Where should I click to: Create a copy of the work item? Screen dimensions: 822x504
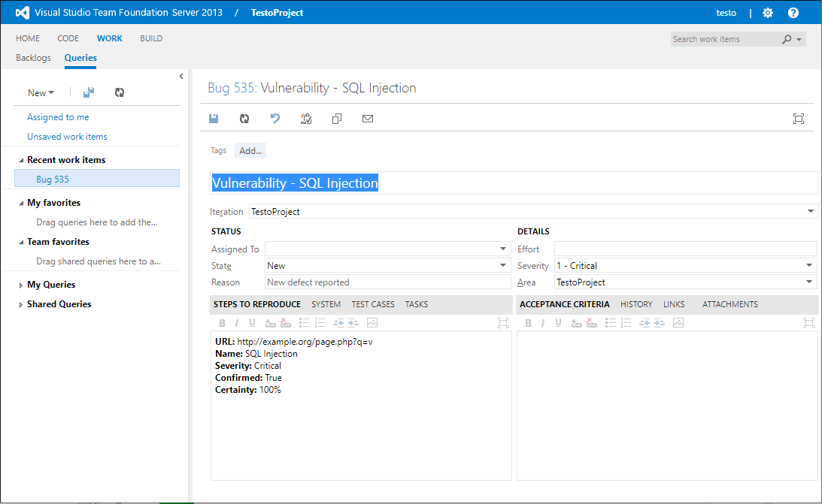tap(336, 119)
